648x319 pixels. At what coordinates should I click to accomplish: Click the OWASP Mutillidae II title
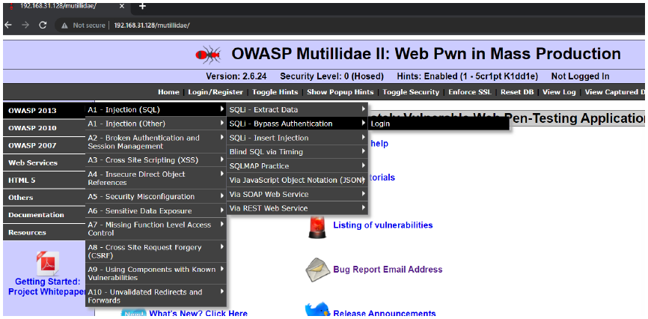[426, 54]
